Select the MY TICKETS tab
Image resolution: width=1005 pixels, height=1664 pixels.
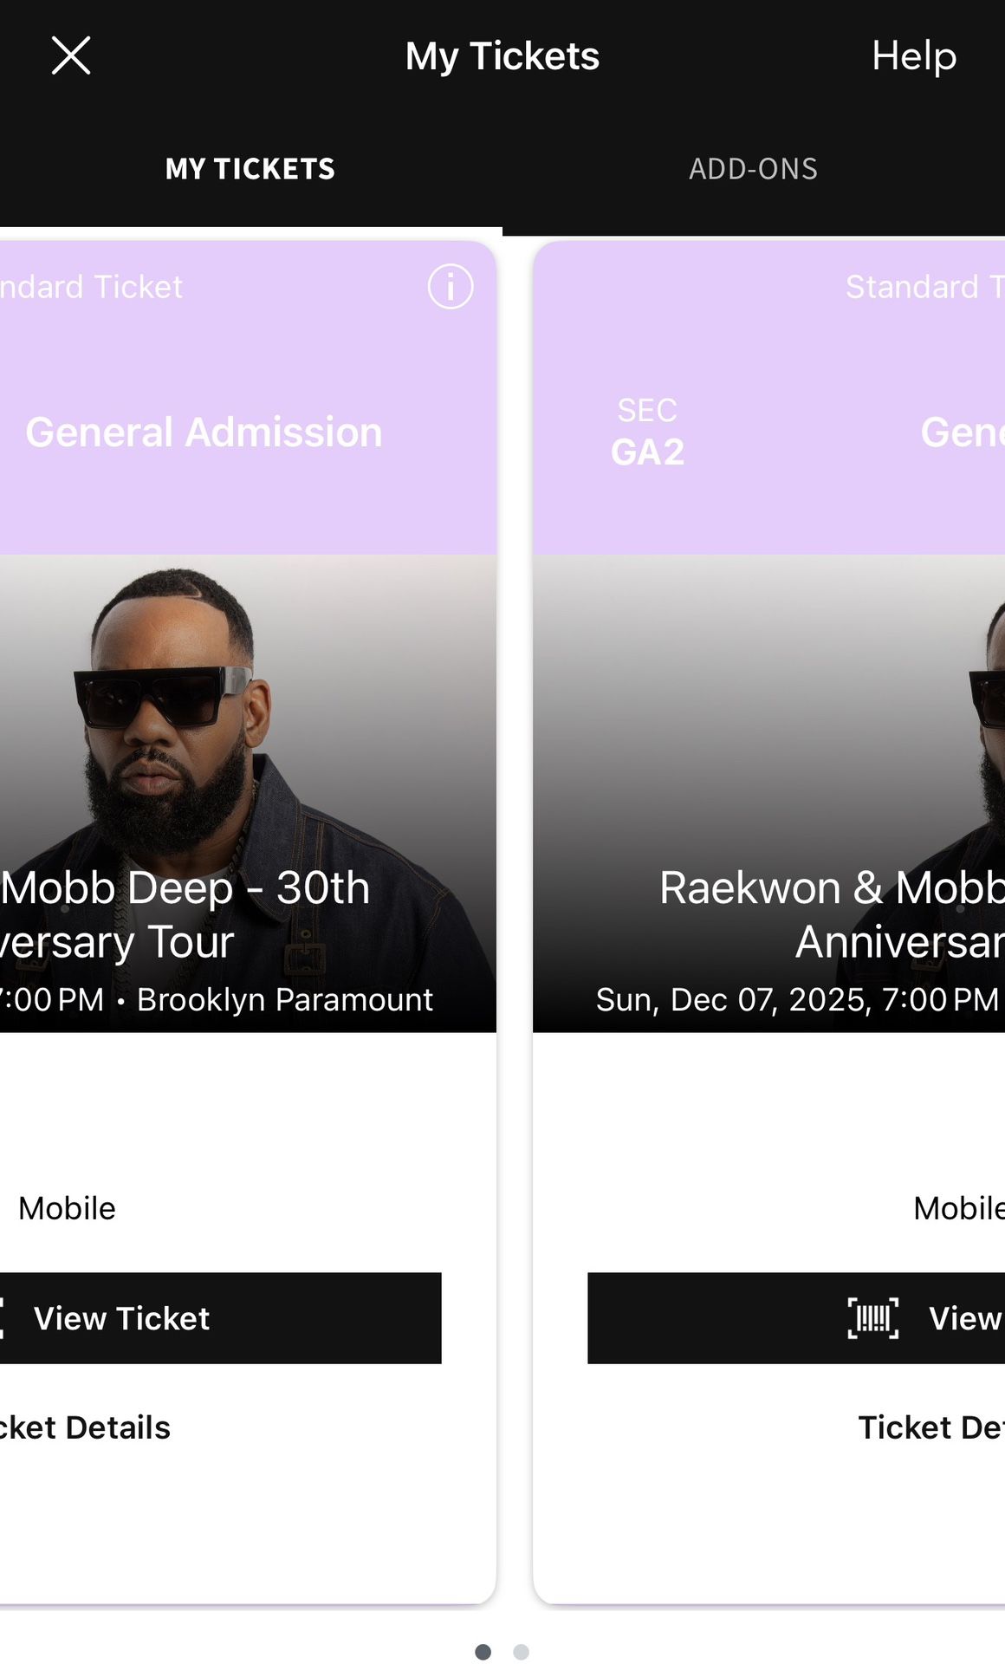tap(250, 169)
